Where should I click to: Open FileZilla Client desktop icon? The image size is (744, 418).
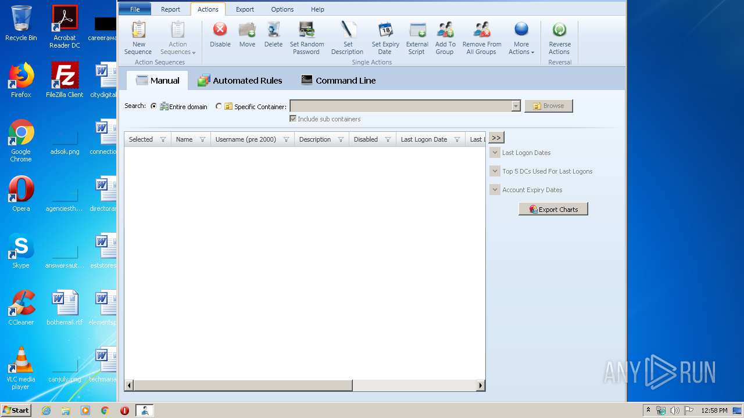[x=65, y=80]
